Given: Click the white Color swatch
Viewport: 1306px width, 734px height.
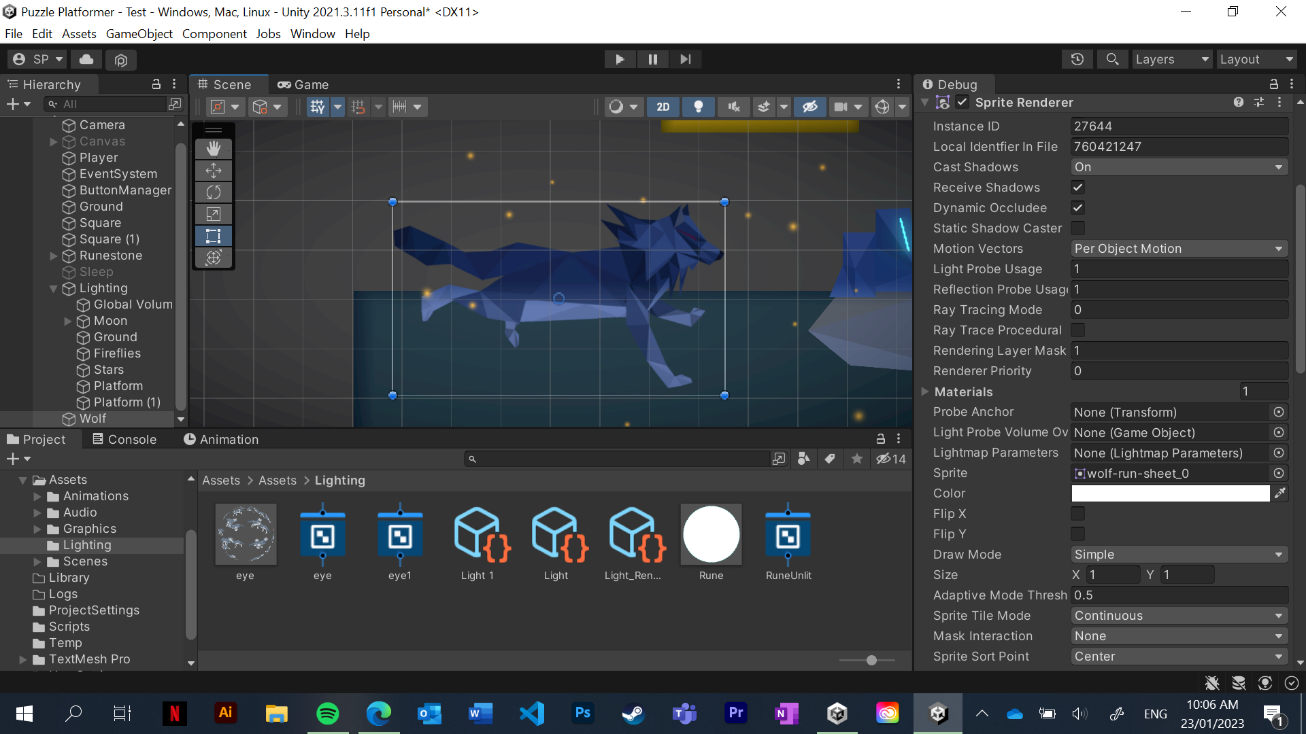Looking at the screenshot, I should coord(1170,493).
